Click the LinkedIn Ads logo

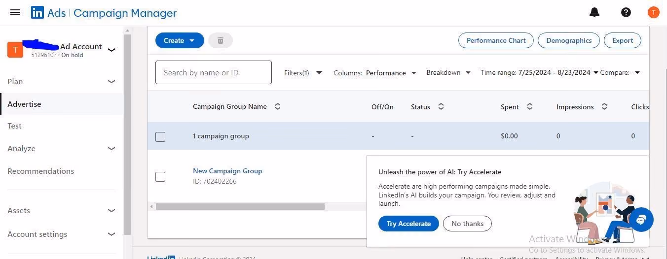[104, 13]
